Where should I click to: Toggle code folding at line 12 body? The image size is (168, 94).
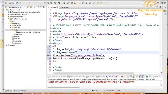tap(52, 43)
